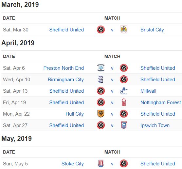
Task: Click the 'v' link in Apr 13 match
Action: tap(112, 91)
